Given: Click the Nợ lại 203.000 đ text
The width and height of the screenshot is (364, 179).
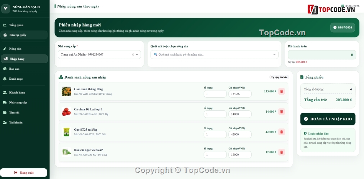Looking at the screenshot, I should click(298, 62).
